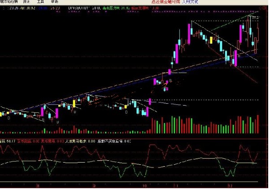Click the 50.17 value in the lower indicator header
The image size is (270, 190).
(x=11, y=141)
